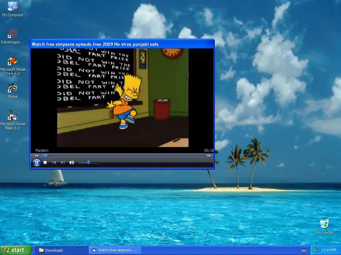Click the Watch free simpsons taskbar button

115,250
